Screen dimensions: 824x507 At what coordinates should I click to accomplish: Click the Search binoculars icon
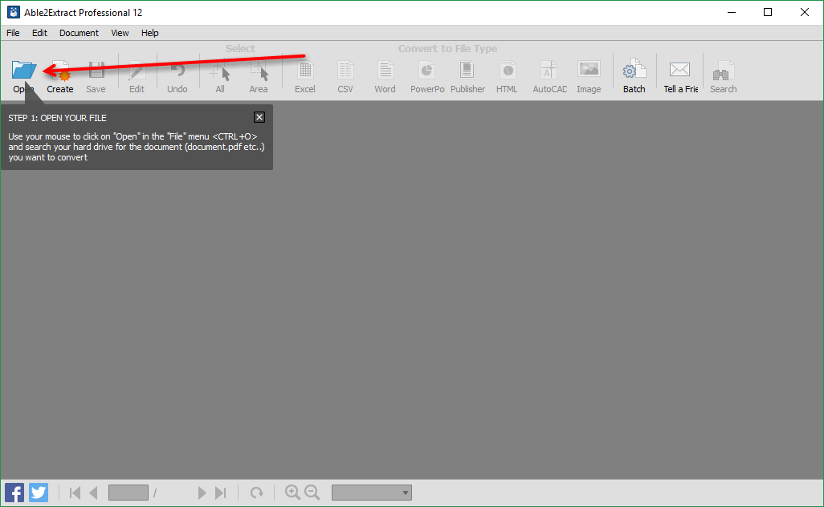(x=723, y=71)
